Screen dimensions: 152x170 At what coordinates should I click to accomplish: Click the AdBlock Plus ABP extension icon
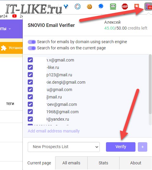point(125,7)
